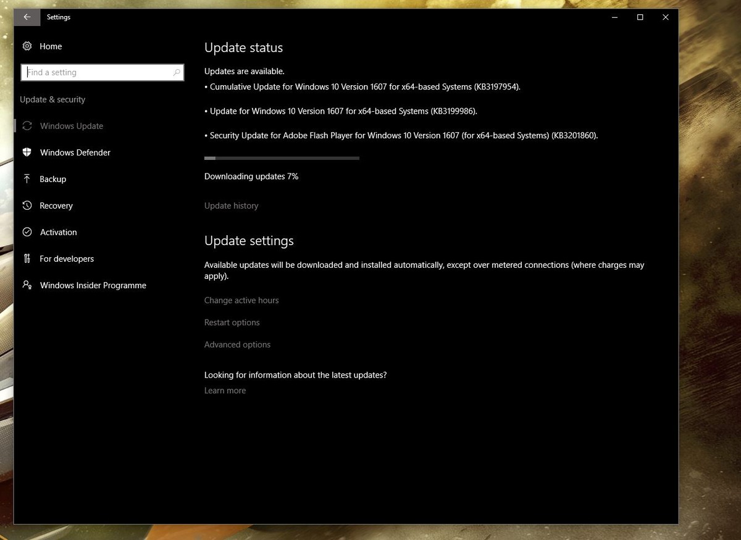Select the Windows Update sync icon

(27, 126)
